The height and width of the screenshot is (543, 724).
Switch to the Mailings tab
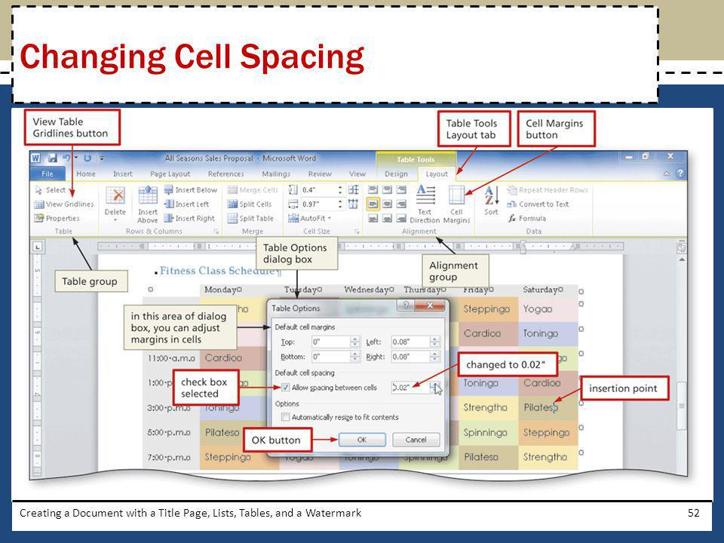[276, 173]
